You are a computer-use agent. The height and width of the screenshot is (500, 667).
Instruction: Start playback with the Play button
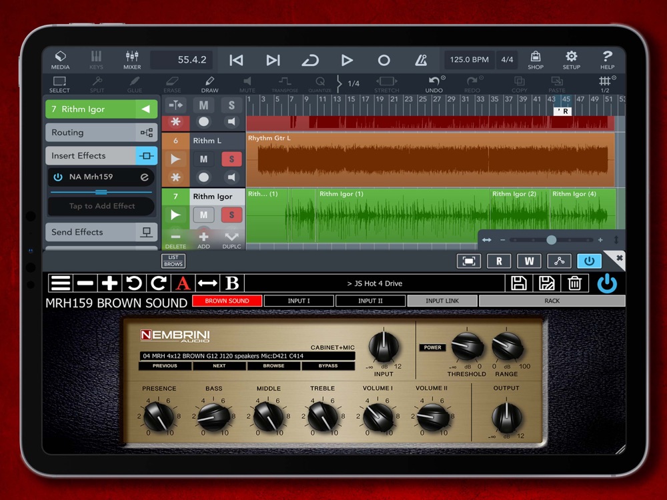(x=347, y=61)
